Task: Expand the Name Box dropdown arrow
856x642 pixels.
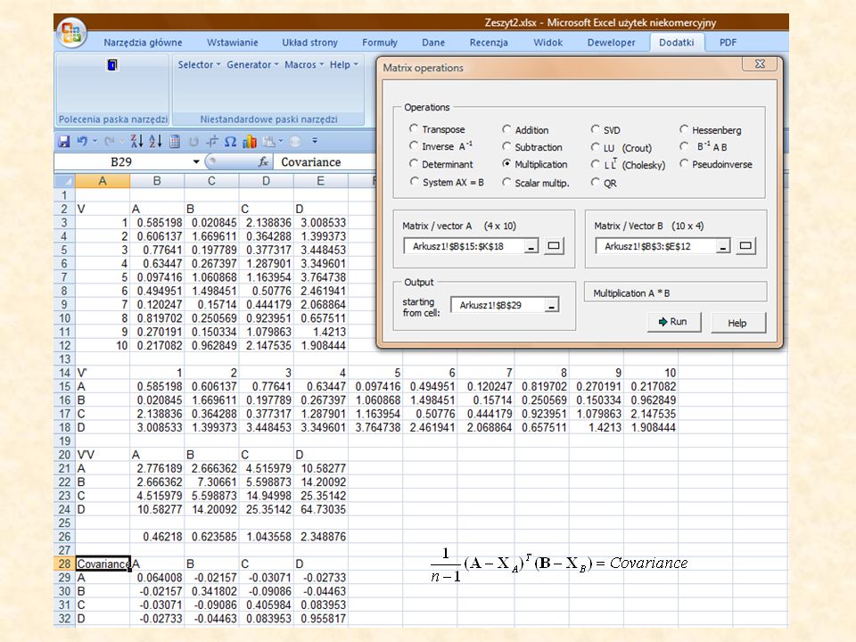Action: pyautogui.click(x=196, y=161)
